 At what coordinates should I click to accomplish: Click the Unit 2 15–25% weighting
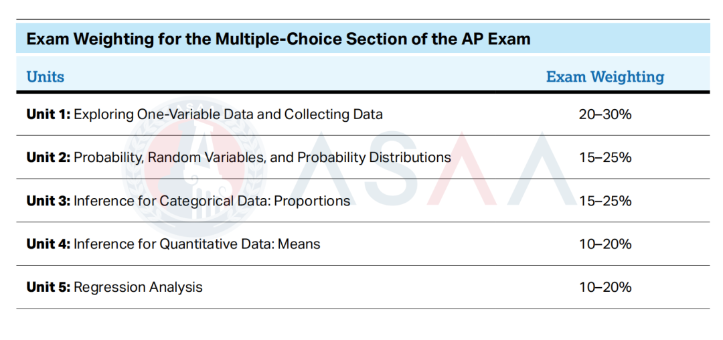click(x=605, y=157)
